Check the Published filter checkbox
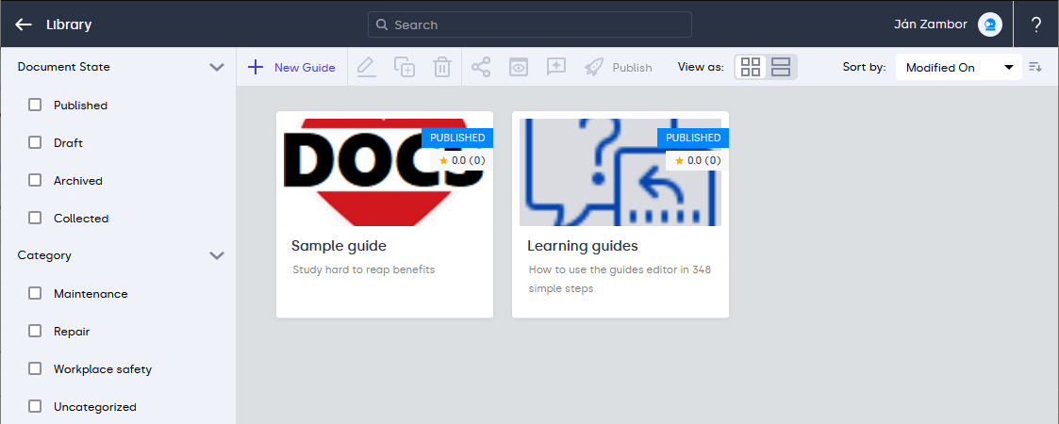1059x424 pixels. click(x=35, y=105)
